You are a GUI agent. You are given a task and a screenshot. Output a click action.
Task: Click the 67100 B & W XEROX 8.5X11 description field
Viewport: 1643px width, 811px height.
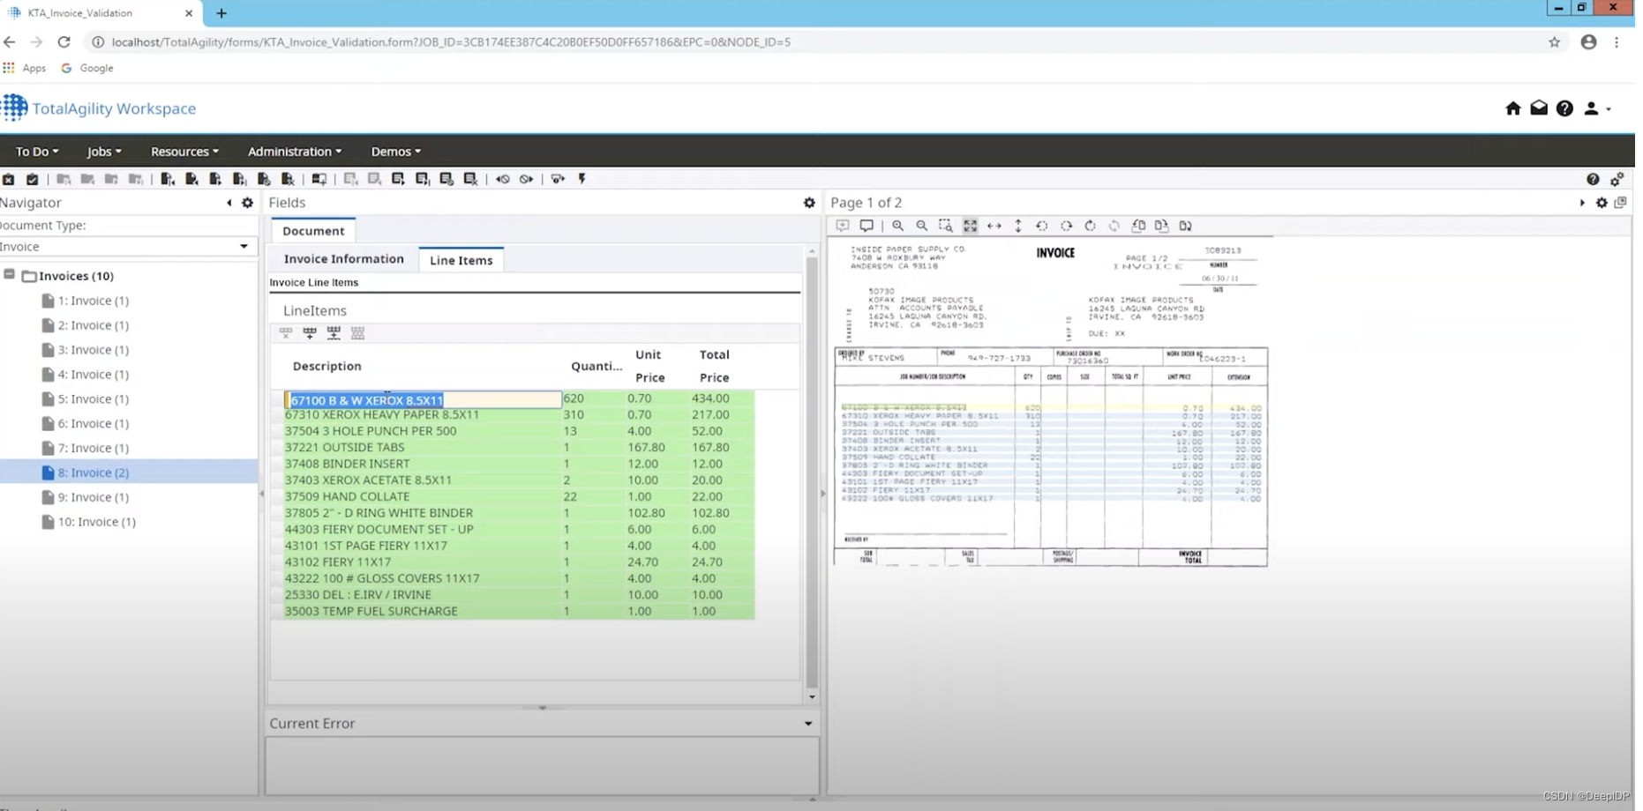423,399
